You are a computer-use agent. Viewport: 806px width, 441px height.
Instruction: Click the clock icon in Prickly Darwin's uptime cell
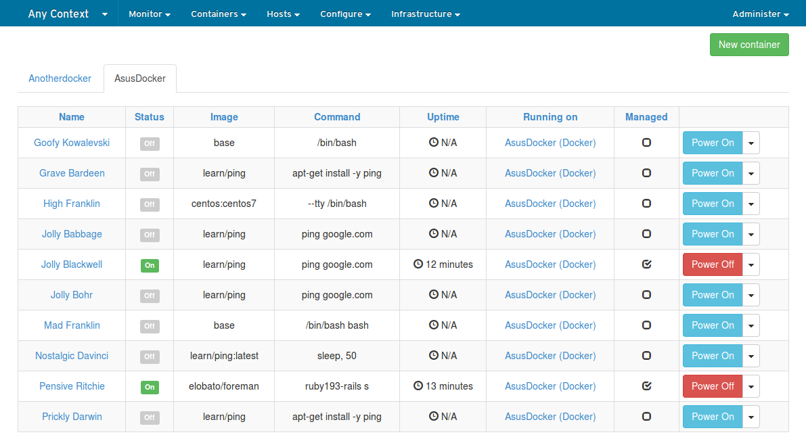(x=433, y=417)
